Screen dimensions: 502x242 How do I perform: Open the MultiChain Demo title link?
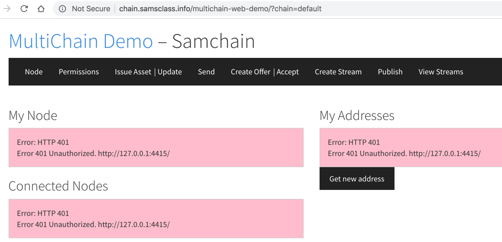pos(81,41)
